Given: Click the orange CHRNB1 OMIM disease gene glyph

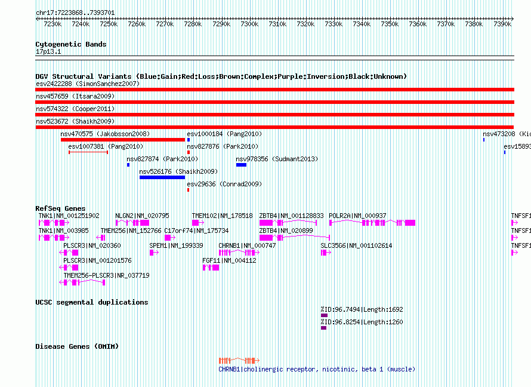Looking at the screenshot, I should 239,360.
